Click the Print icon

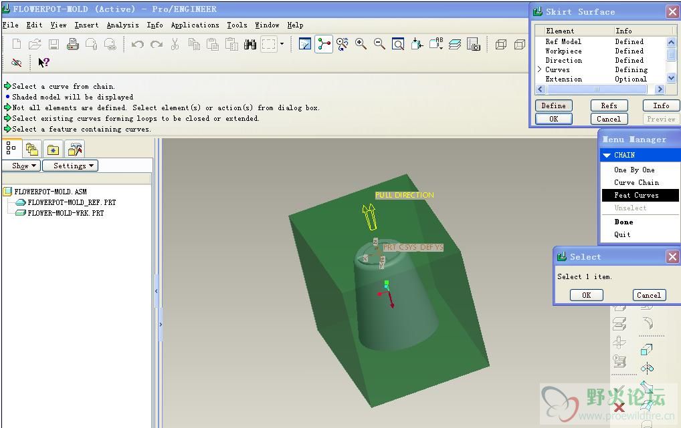click(72, 44)
